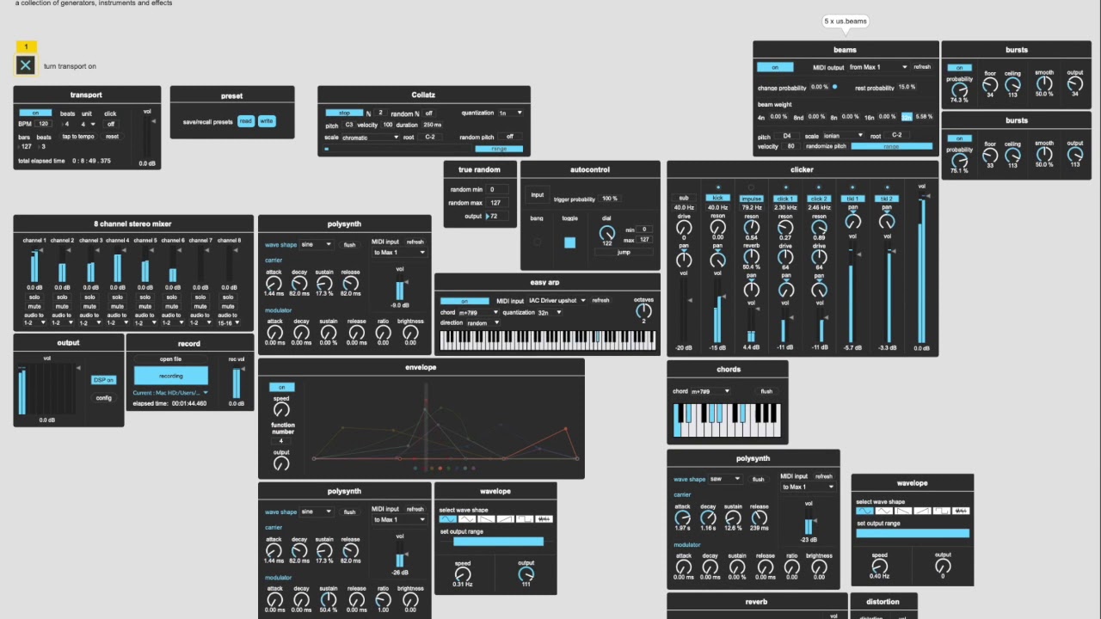Click tap to tempo in transport
Viewport: 1101px width, 619px height.
click(78, 137)
